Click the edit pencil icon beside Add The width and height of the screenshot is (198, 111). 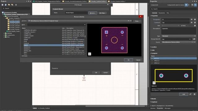click(190, 94)
